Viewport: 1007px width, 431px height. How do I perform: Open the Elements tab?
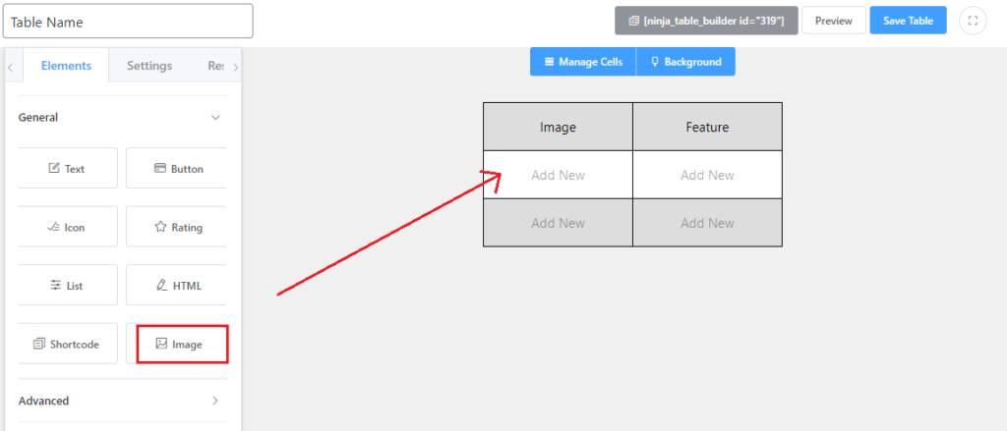point(66,66)
